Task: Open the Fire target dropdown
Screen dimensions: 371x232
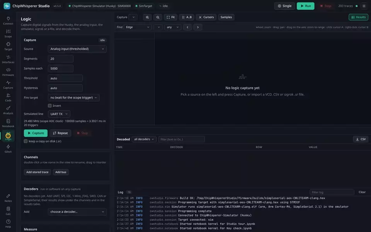Action: point(73,97)
